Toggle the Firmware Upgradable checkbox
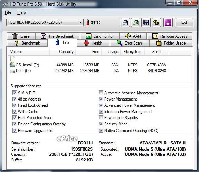199x172 pixels. pyautogui.click(x=15, y=131)
